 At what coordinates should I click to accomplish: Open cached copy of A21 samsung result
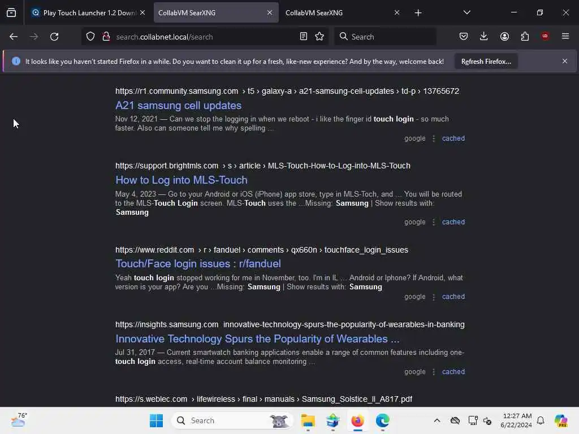coord(453,138)
